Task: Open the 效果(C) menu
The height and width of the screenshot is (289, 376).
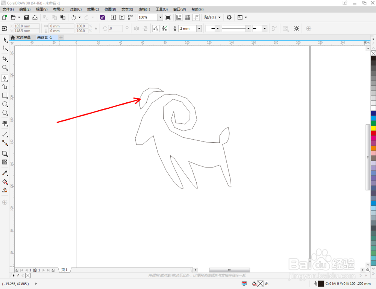Action: [x=93, y=9]
